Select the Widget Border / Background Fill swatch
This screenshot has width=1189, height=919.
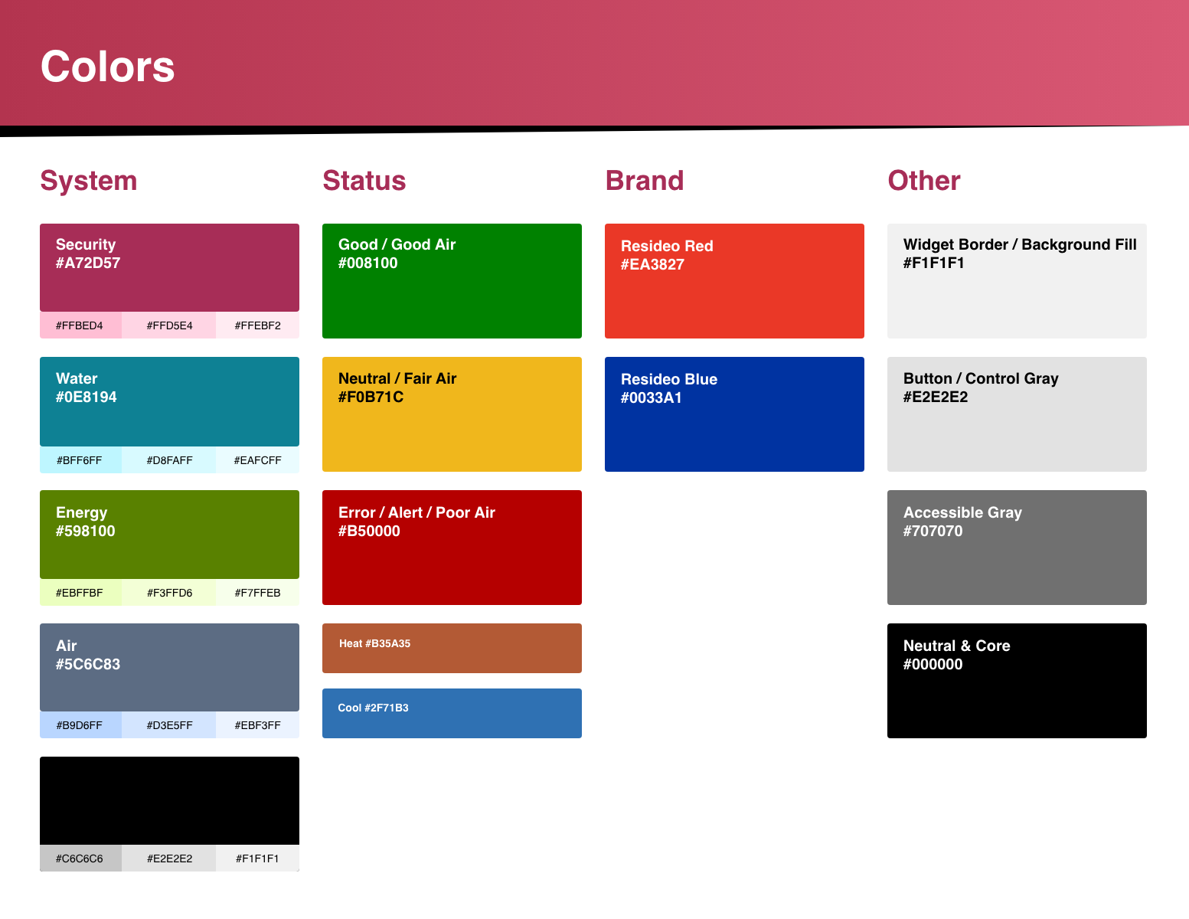pyautogui.click(x=1017, y=281)
